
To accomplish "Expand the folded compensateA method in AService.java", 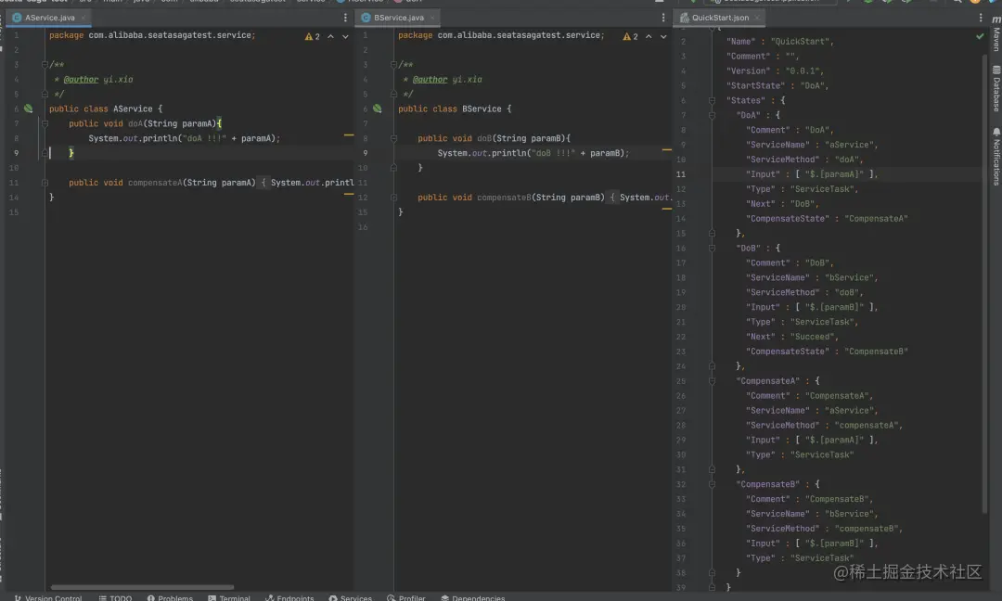I will pyautogui.click(x=45, y=183).
